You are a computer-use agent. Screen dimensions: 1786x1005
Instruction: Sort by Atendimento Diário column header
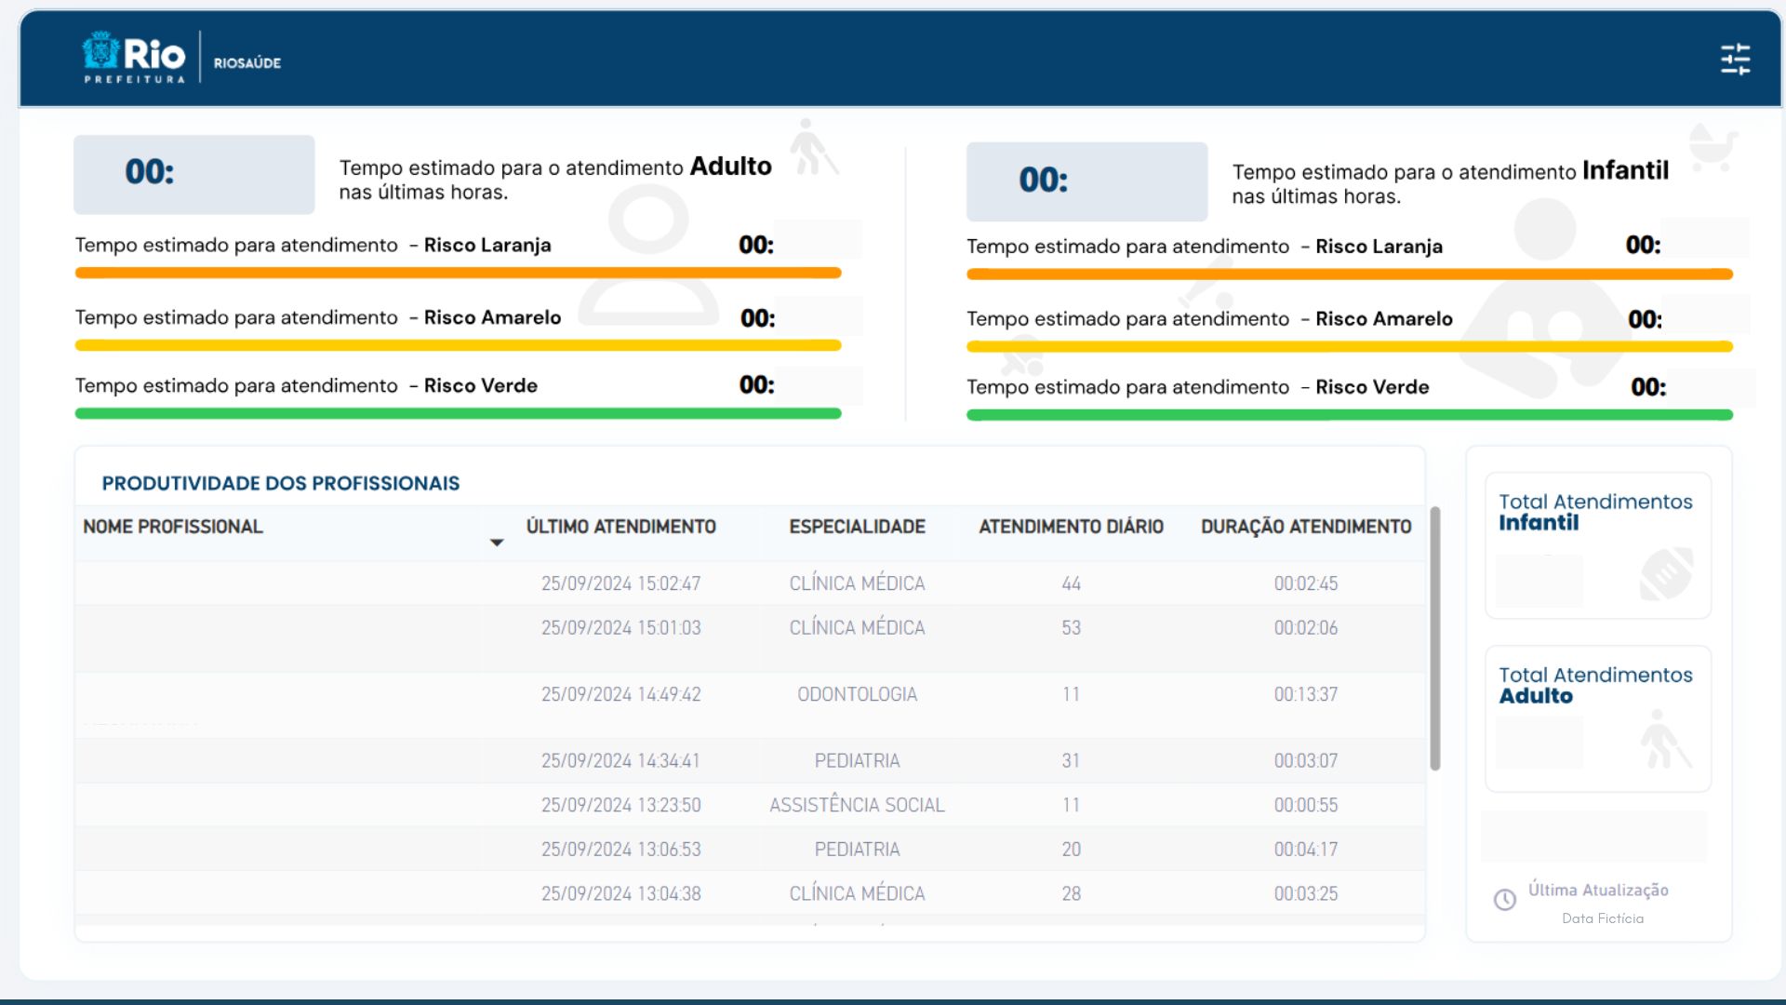coord(1071,527)
